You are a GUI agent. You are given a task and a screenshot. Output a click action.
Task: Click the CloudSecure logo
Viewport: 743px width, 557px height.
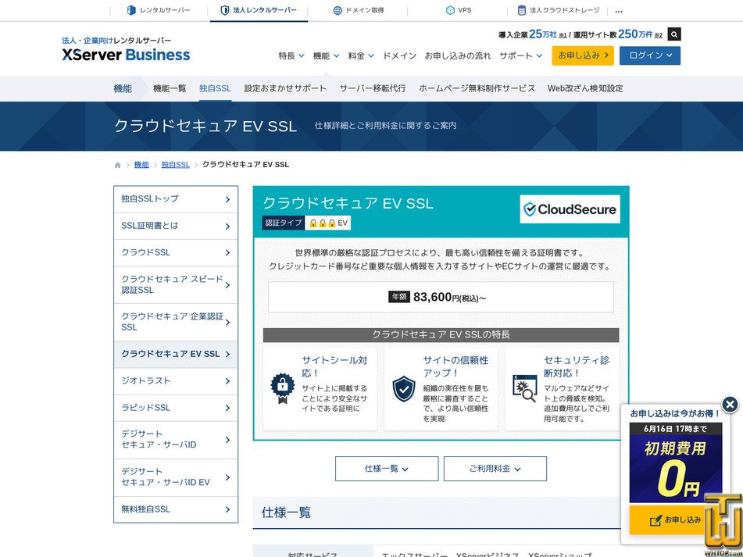pos(570,209)
